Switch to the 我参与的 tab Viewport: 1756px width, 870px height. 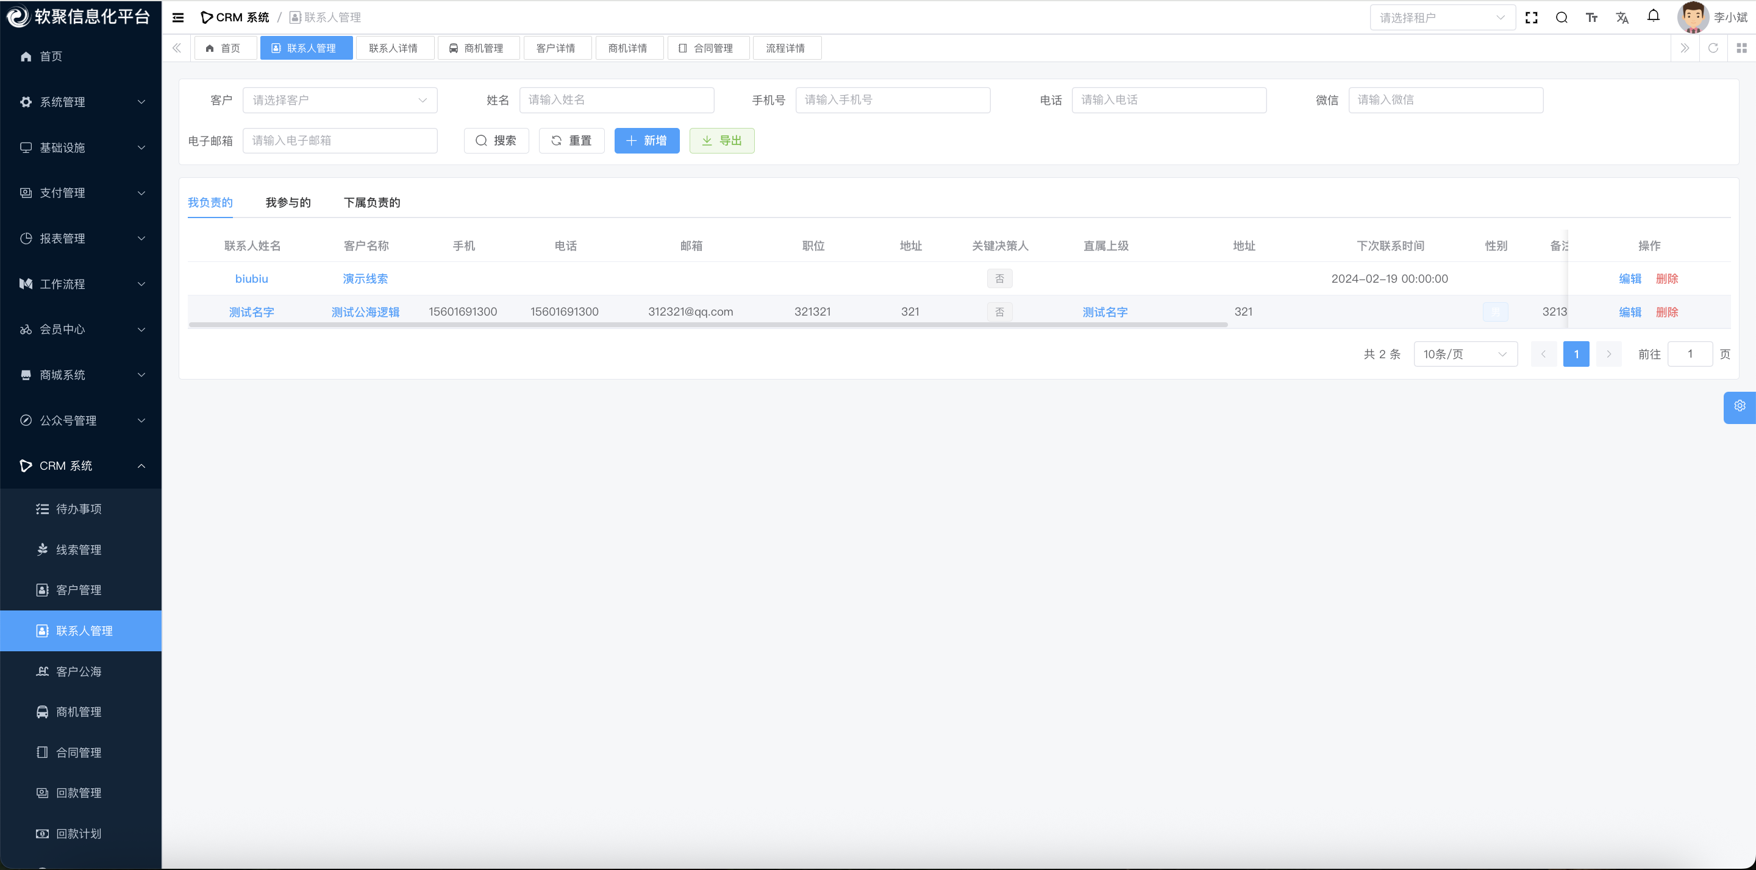click(x=288, y=202)
